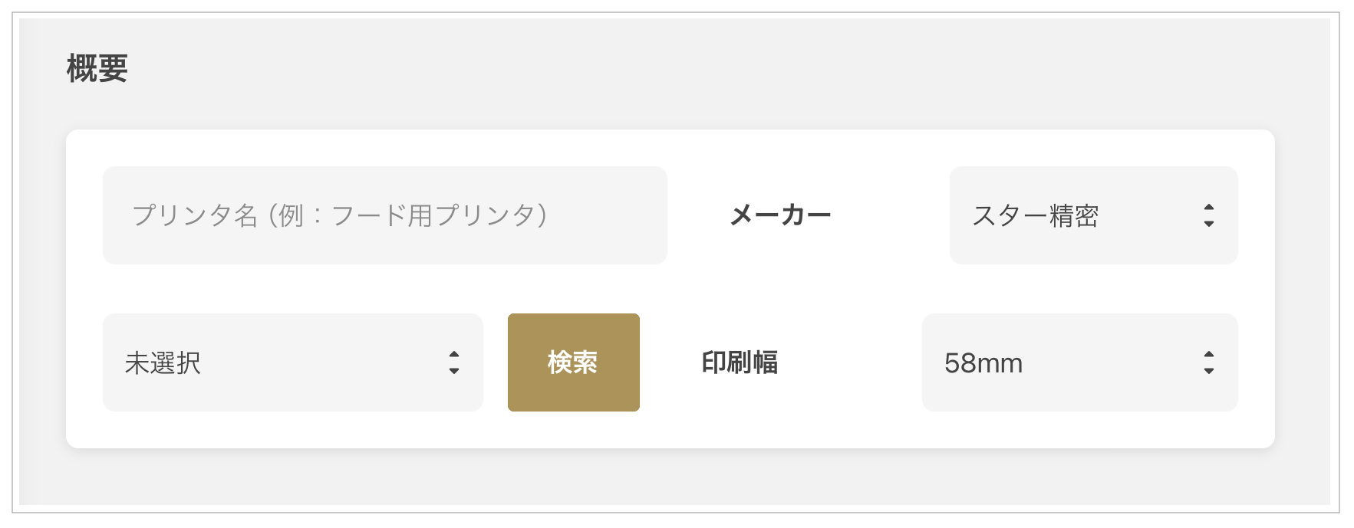Click the 未選択 text in the selector

[163, 363]
